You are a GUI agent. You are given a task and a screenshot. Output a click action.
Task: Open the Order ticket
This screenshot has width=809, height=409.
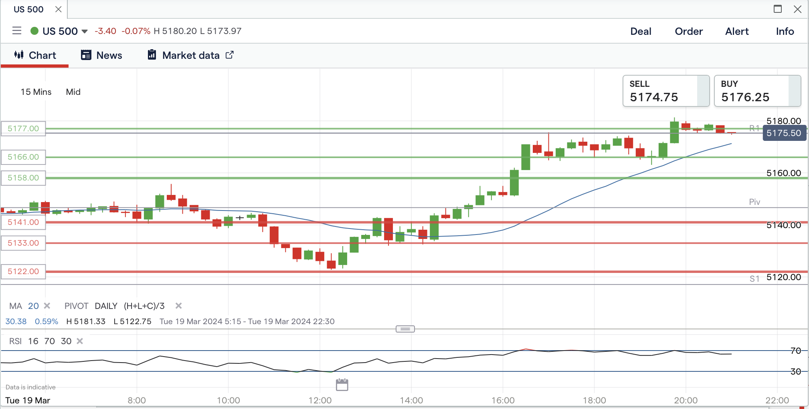pos(689,31)
